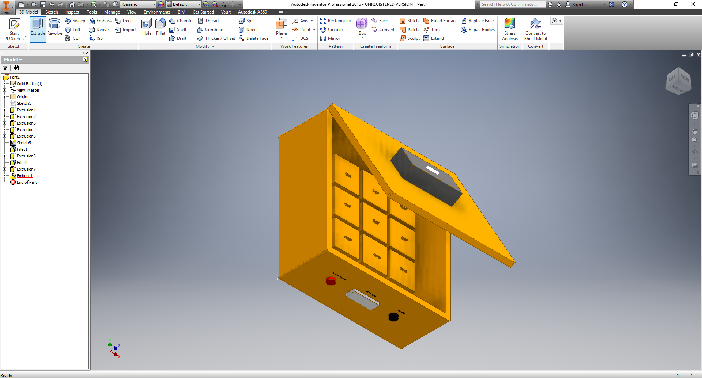Create a work Plane
The image size is (702, 378).
[281, 28]
